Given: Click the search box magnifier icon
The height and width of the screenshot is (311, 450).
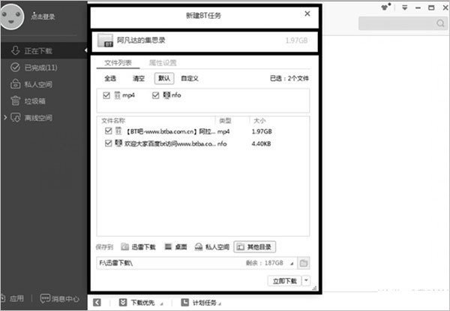Looking at the screenshot, I should point(440,23).
